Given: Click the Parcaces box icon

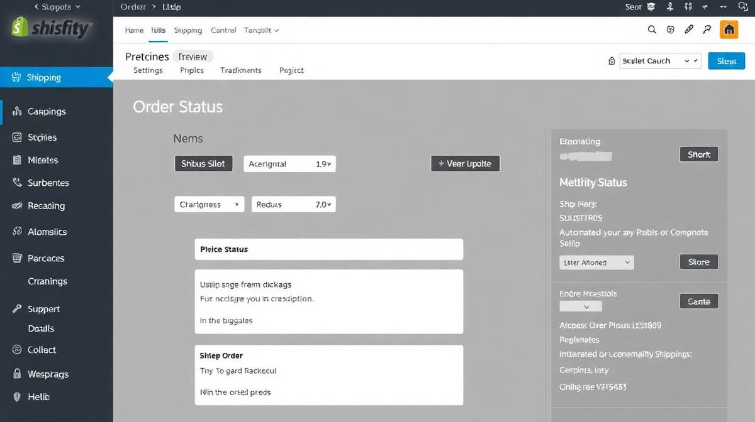Looking at the screenshot, I should point(17,258).
